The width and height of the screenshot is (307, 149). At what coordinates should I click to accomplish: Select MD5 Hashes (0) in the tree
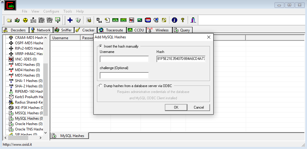click(27, 75)
